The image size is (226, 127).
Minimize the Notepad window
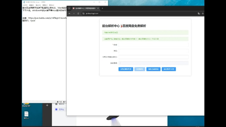coord(94,2)
